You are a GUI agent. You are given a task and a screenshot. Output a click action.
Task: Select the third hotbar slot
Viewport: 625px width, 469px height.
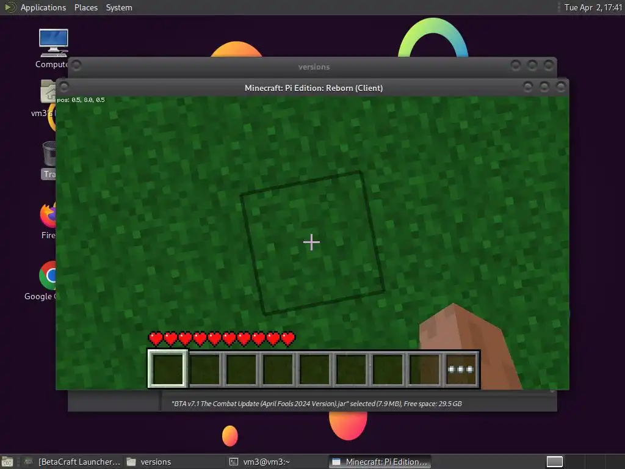pyautogui.click(x=241, y=369)
